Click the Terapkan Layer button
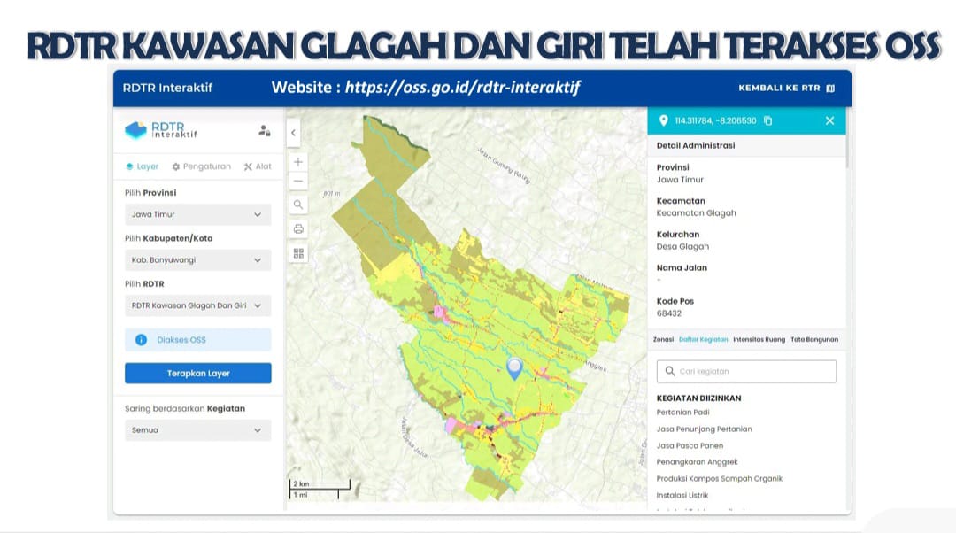The width and height of the screenshot is (956, 533). coord(198,374)
